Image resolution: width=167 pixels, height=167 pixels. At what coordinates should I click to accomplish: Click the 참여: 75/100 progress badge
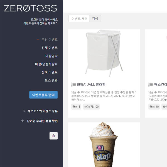coord(91,107)
